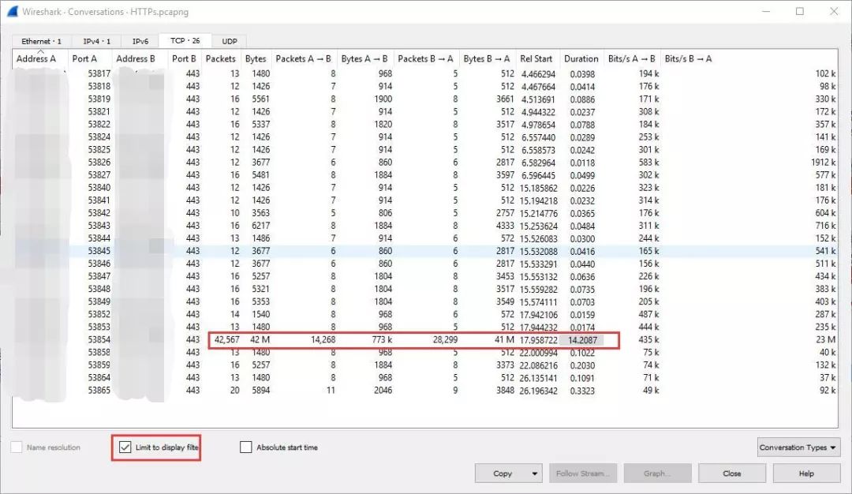
Task: Click the Follow Stream button
Action: click(582, 473)
